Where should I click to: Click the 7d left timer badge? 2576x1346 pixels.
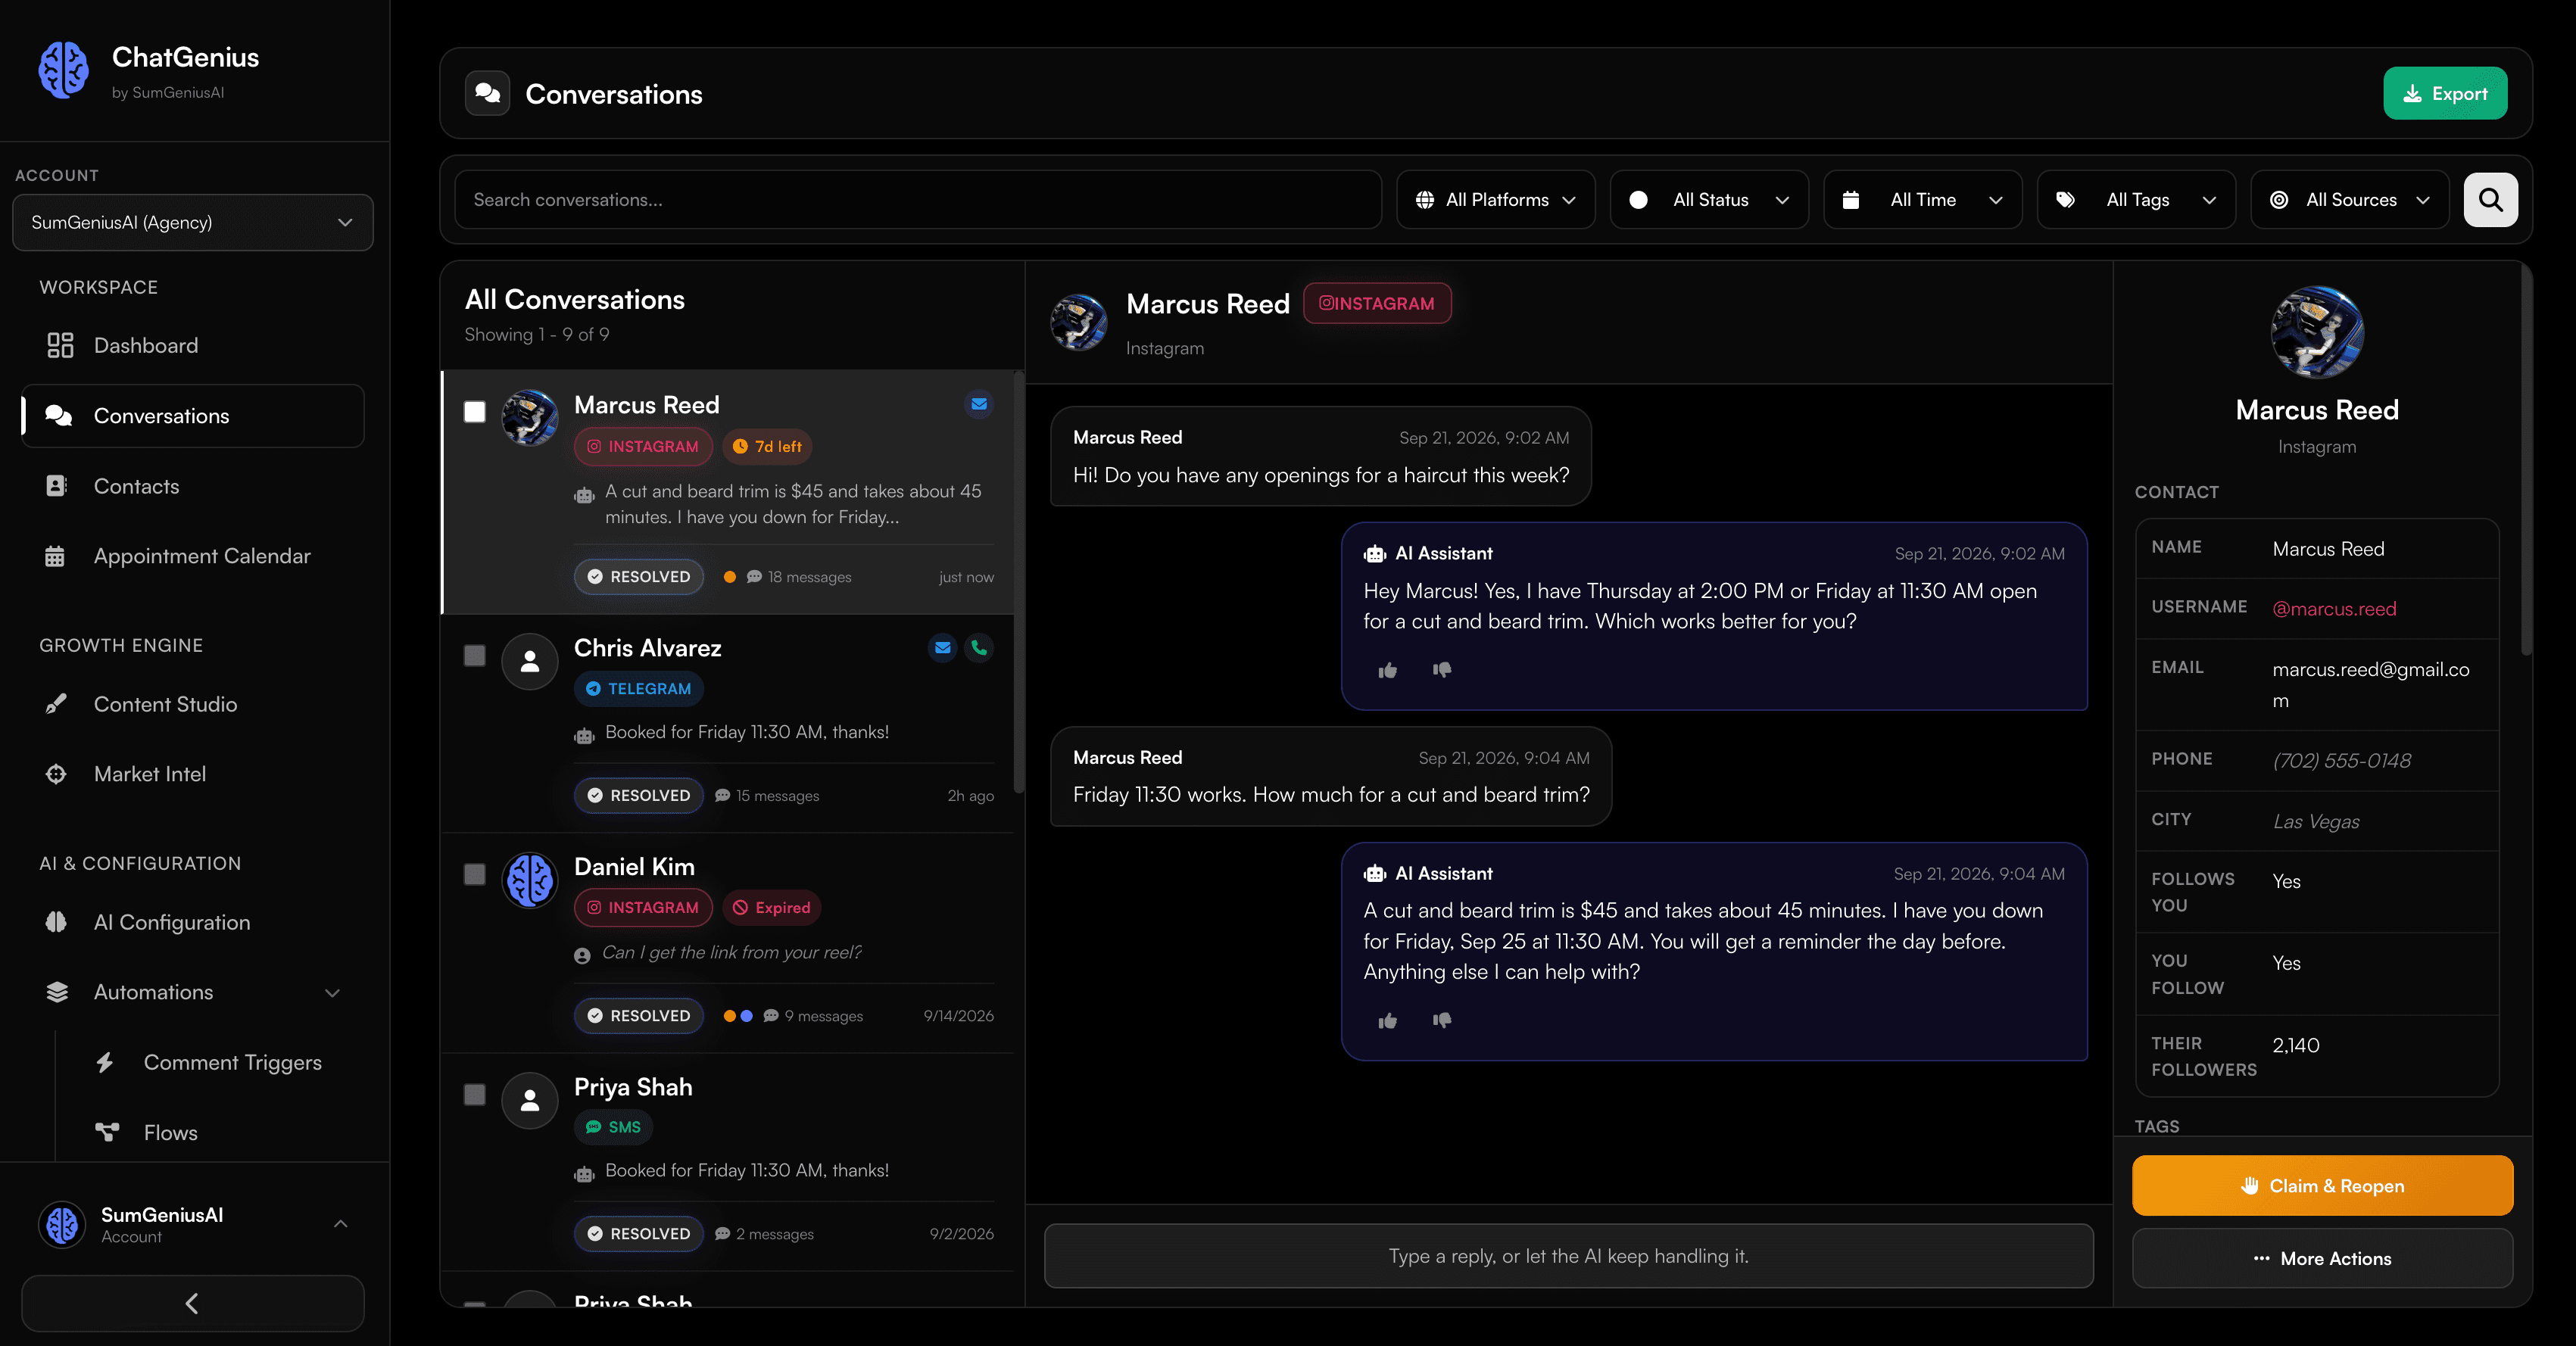(767, 446)
